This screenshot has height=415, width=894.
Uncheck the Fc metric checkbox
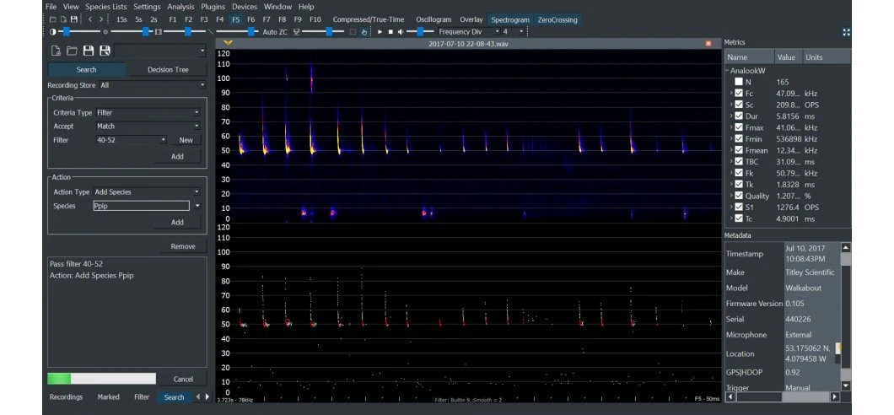click(739, 93)
